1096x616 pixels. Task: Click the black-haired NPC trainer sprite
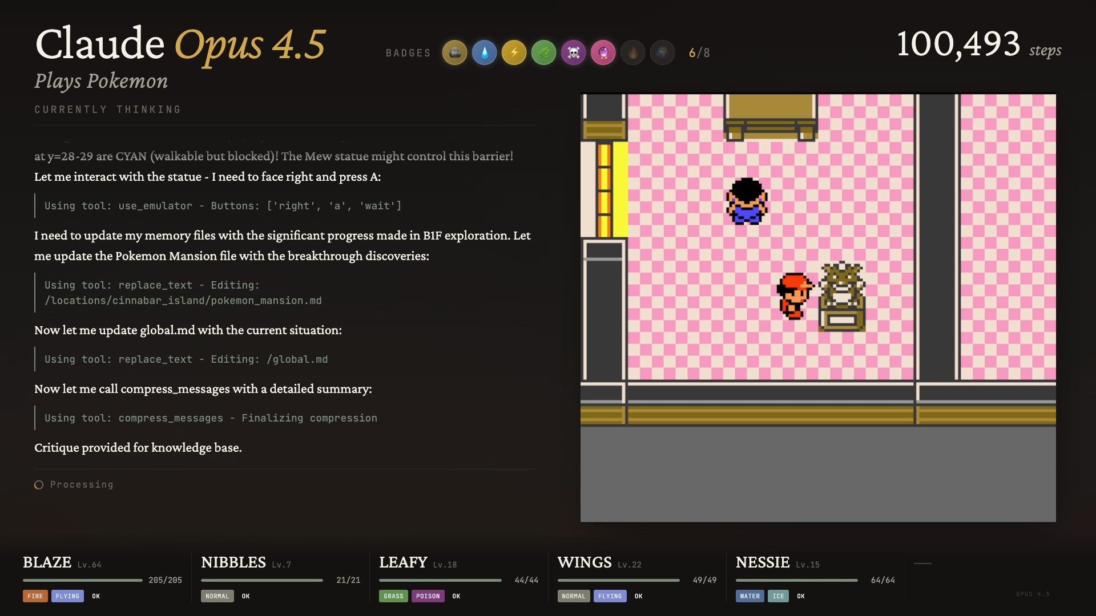coord(746,201)
